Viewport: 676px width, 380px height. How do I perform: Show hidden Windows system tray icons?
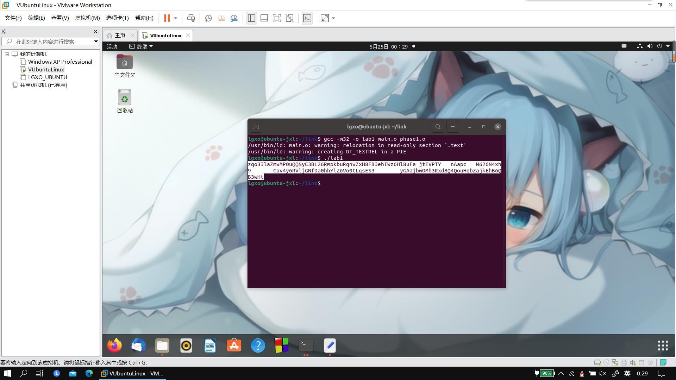point(561,373)
